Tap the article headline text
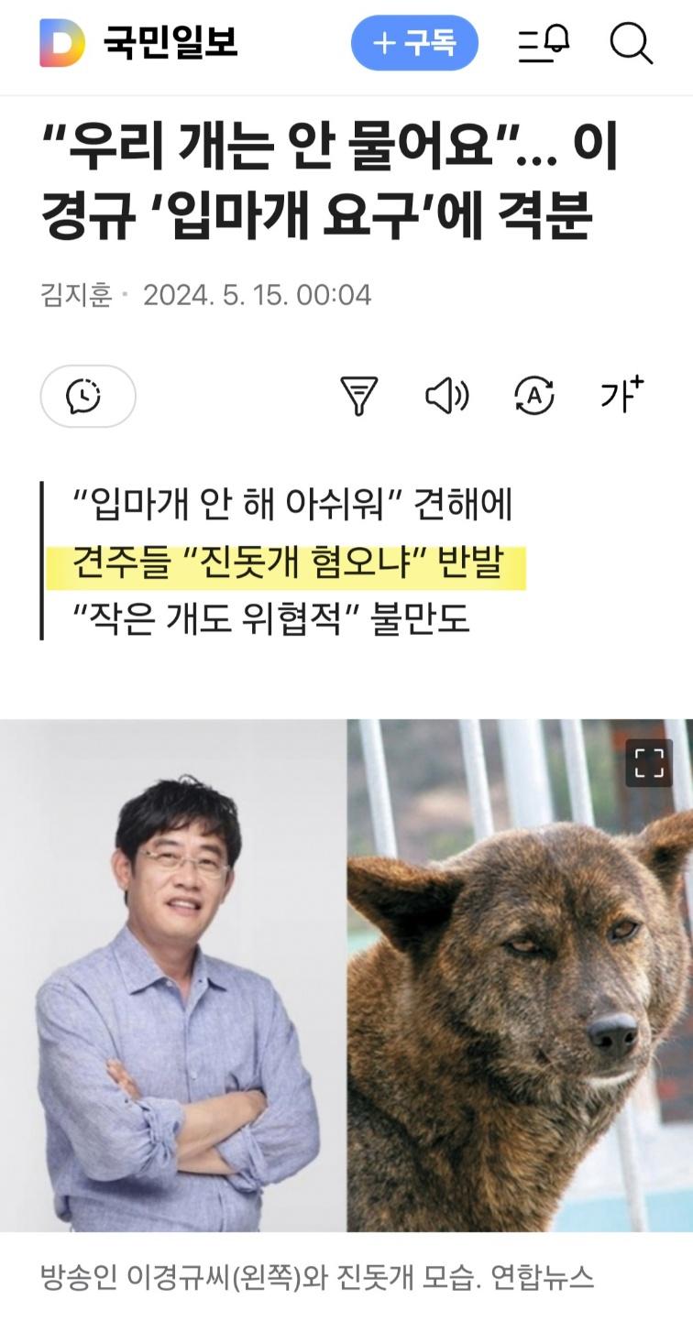The image size is (693, 1321). click(x=330, y=182)
